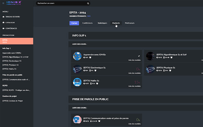203x127 pixels.
Task: Open sidebar link Electronique S1
Action: pyautogui.click(x=12, y=61)
